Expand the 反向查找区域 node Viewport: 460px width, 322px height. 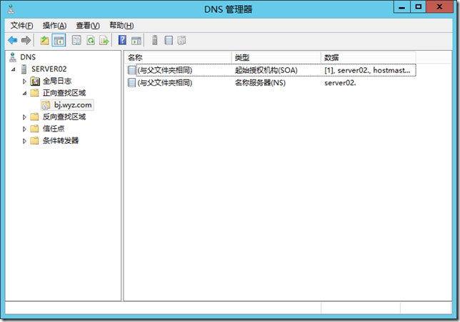[24, 117]
